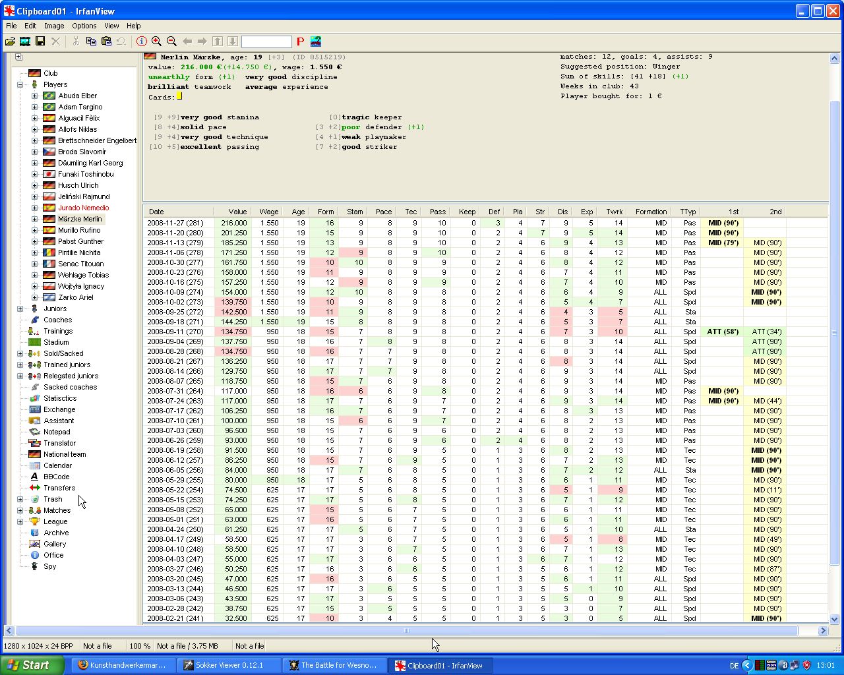Click the Open file folder icon

(10, 42)
